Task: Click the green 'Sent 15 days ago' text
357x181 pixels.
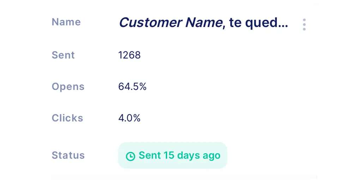Action: click(x=180, y=156)
